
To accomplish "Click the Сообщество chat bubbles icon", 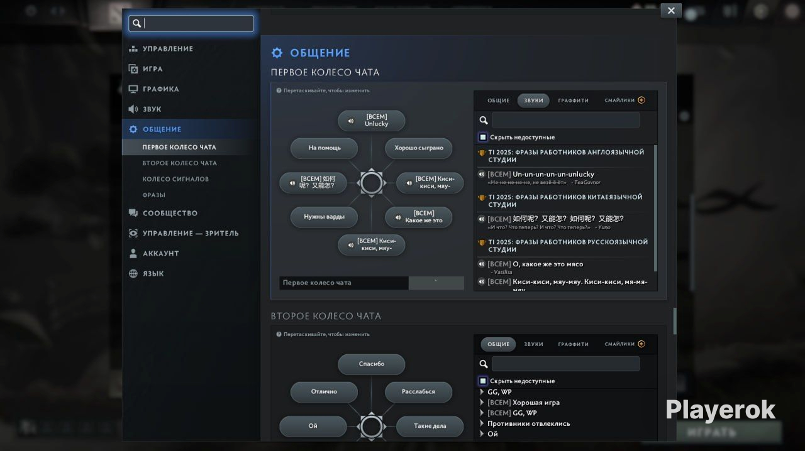I will [x=133, y=214].
